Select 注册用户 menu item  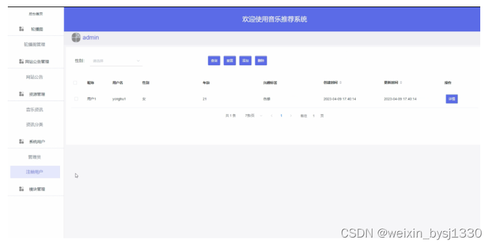(35, 172)
